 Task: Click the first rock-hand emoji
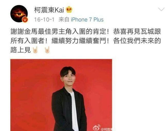[x=35, y=50]
